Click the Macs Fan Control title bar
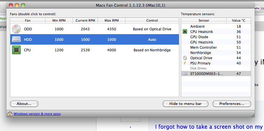Viewport: 264px width, 131px height. pyautogui.click(x=130, y=5)
